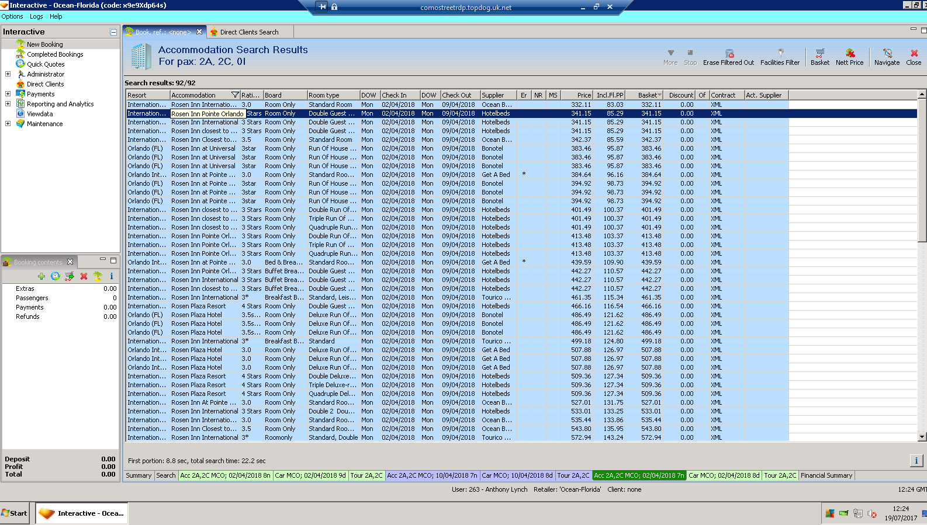
Task: Click the Stop search toolbar icon
Action: coord(690,57)
